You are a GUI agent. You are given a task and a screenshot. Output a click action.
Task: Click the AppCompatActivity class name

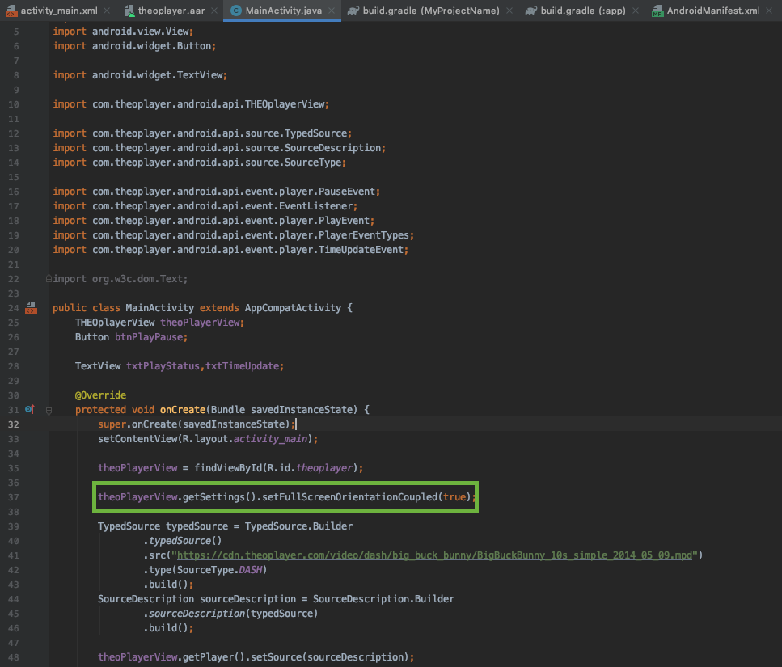tap(293, 308)
